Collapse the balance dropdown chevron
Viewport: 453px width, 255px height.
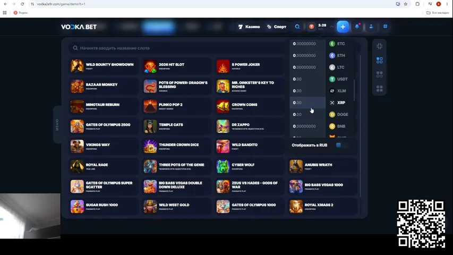tap(332, 27)
